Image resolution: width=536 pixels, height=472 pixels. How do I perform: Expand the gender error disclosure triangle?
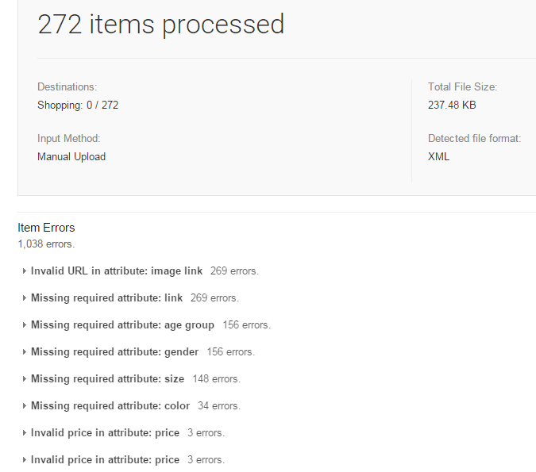pyautogui.click(x=25, y=352)
